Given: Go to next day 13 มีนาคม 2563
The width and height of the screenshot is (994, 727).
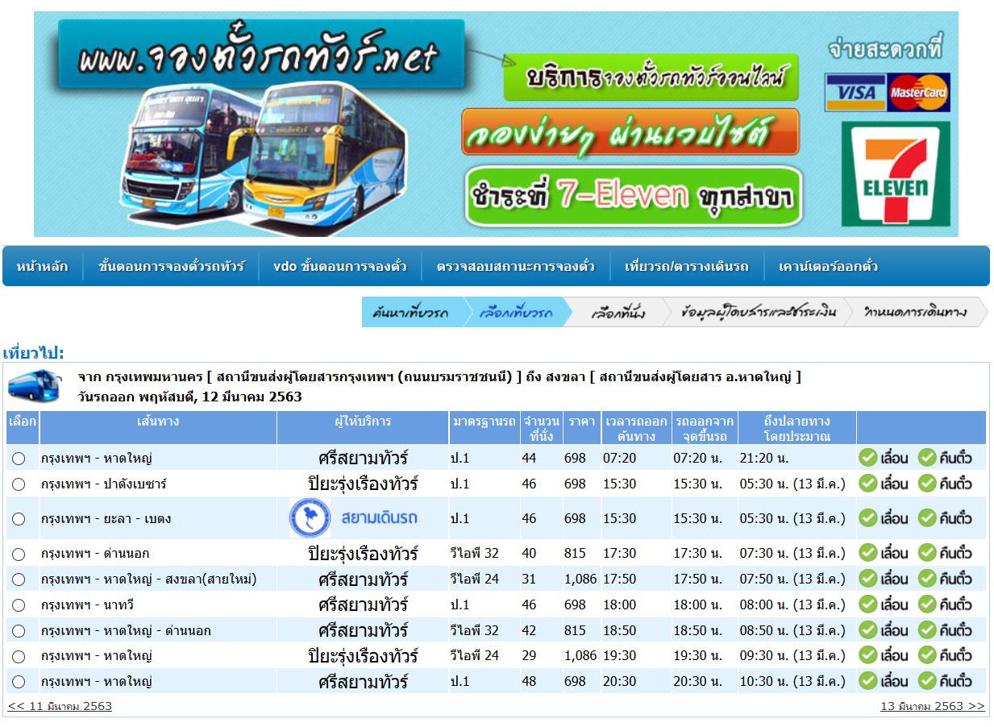Looking at the screenshot, I should 932,706.
